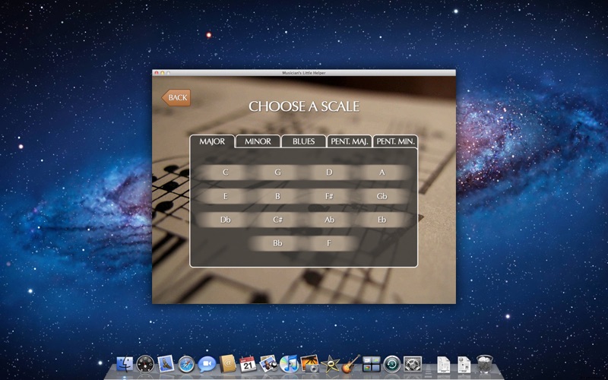Select the E scale button

[x=225, y=196]
